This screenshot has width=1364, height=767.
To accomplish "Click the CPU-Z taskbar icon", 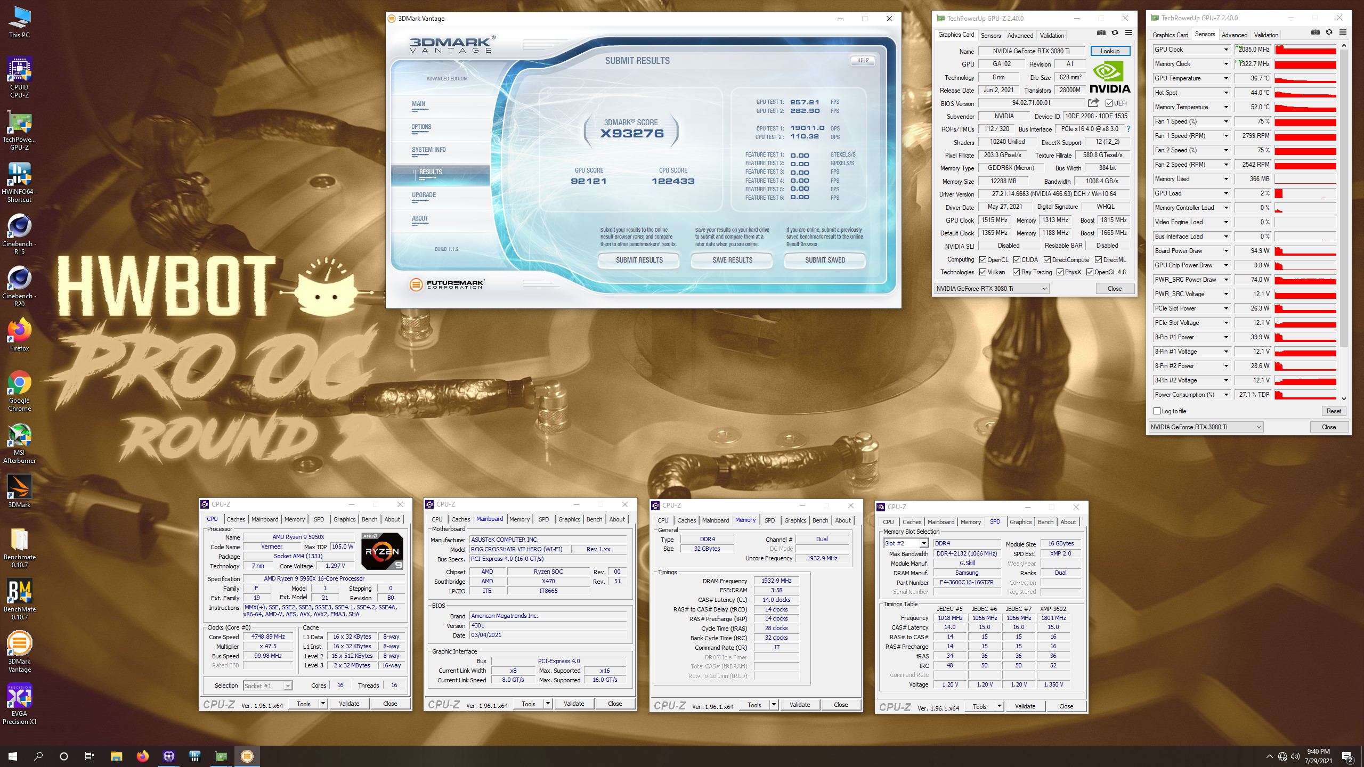I will click(168, 756).
